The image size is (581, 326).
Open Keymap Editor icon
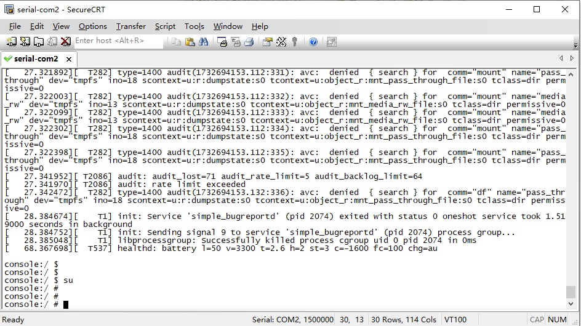tap(281, 42)
